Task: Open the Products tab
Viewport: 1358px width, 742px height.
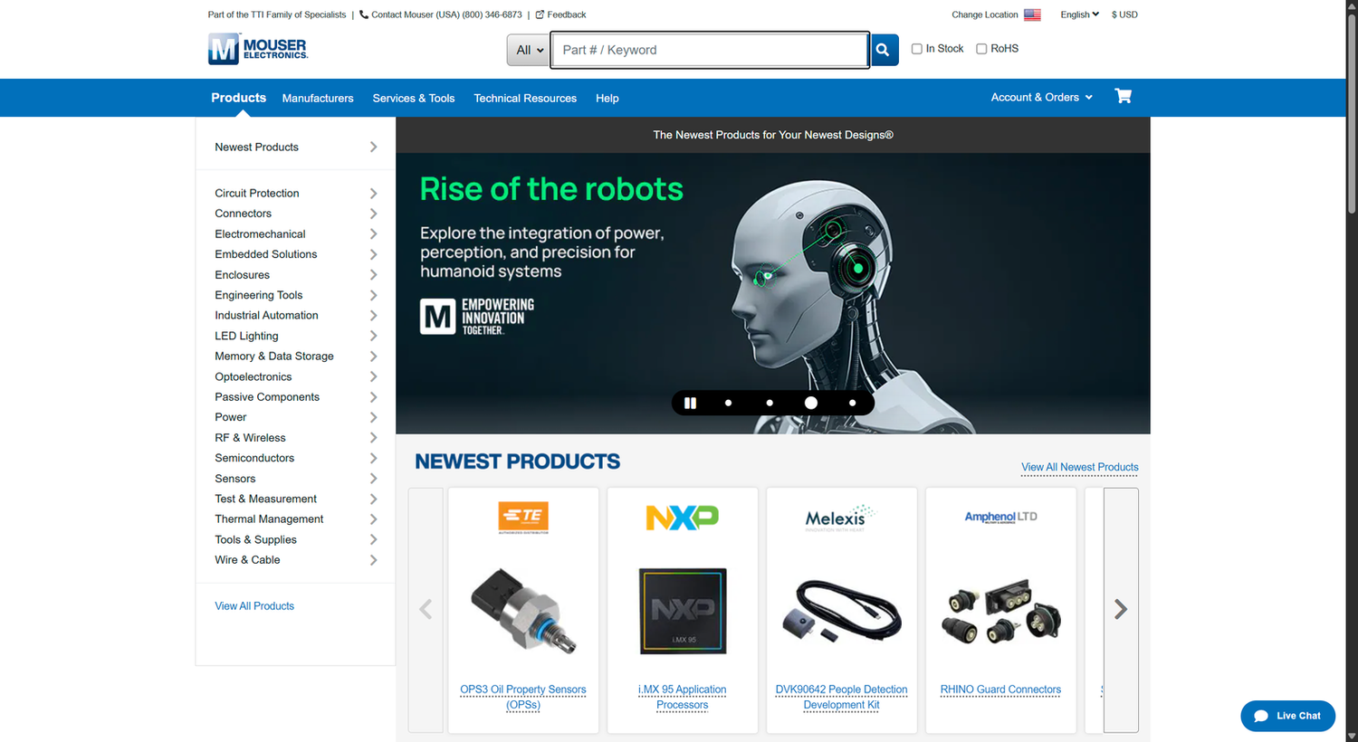Action: click(239, 98)
